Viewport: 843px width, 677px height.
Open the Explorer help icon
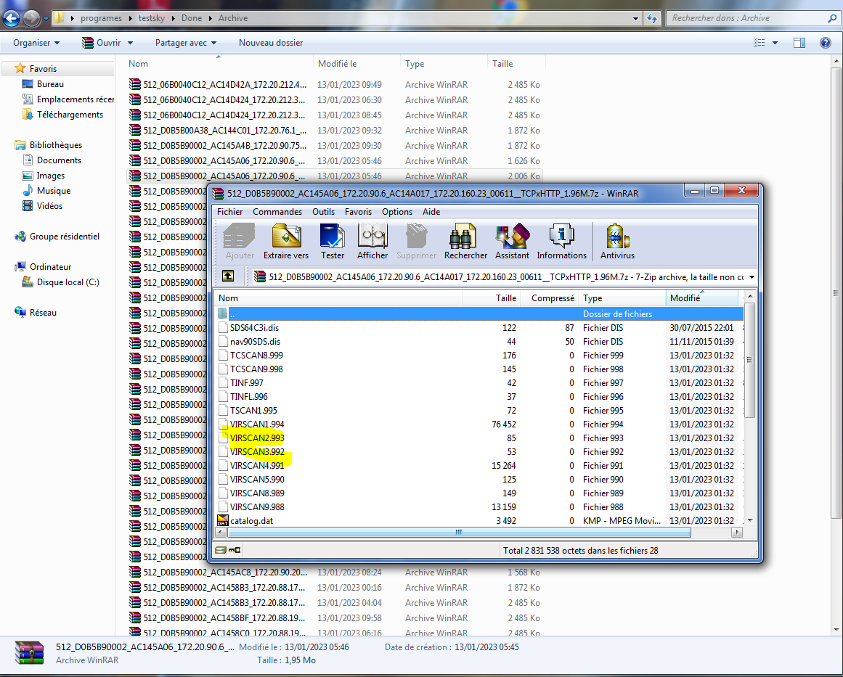click(x=825, y=43)
